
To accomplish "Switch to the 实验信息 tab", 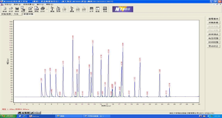I will click(x=6, y=14).
